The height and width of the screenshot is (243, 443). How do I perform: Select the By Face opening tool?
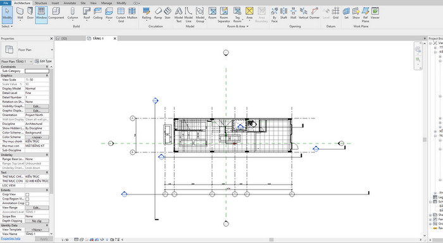(274, 15)
